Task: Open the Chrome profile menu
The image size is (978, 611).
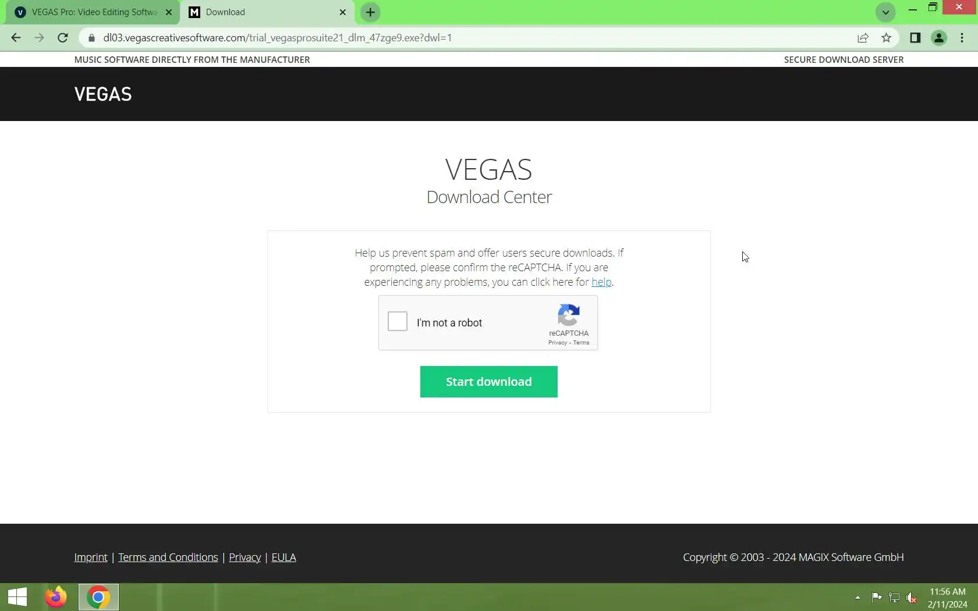Action: tap(938, 38)
